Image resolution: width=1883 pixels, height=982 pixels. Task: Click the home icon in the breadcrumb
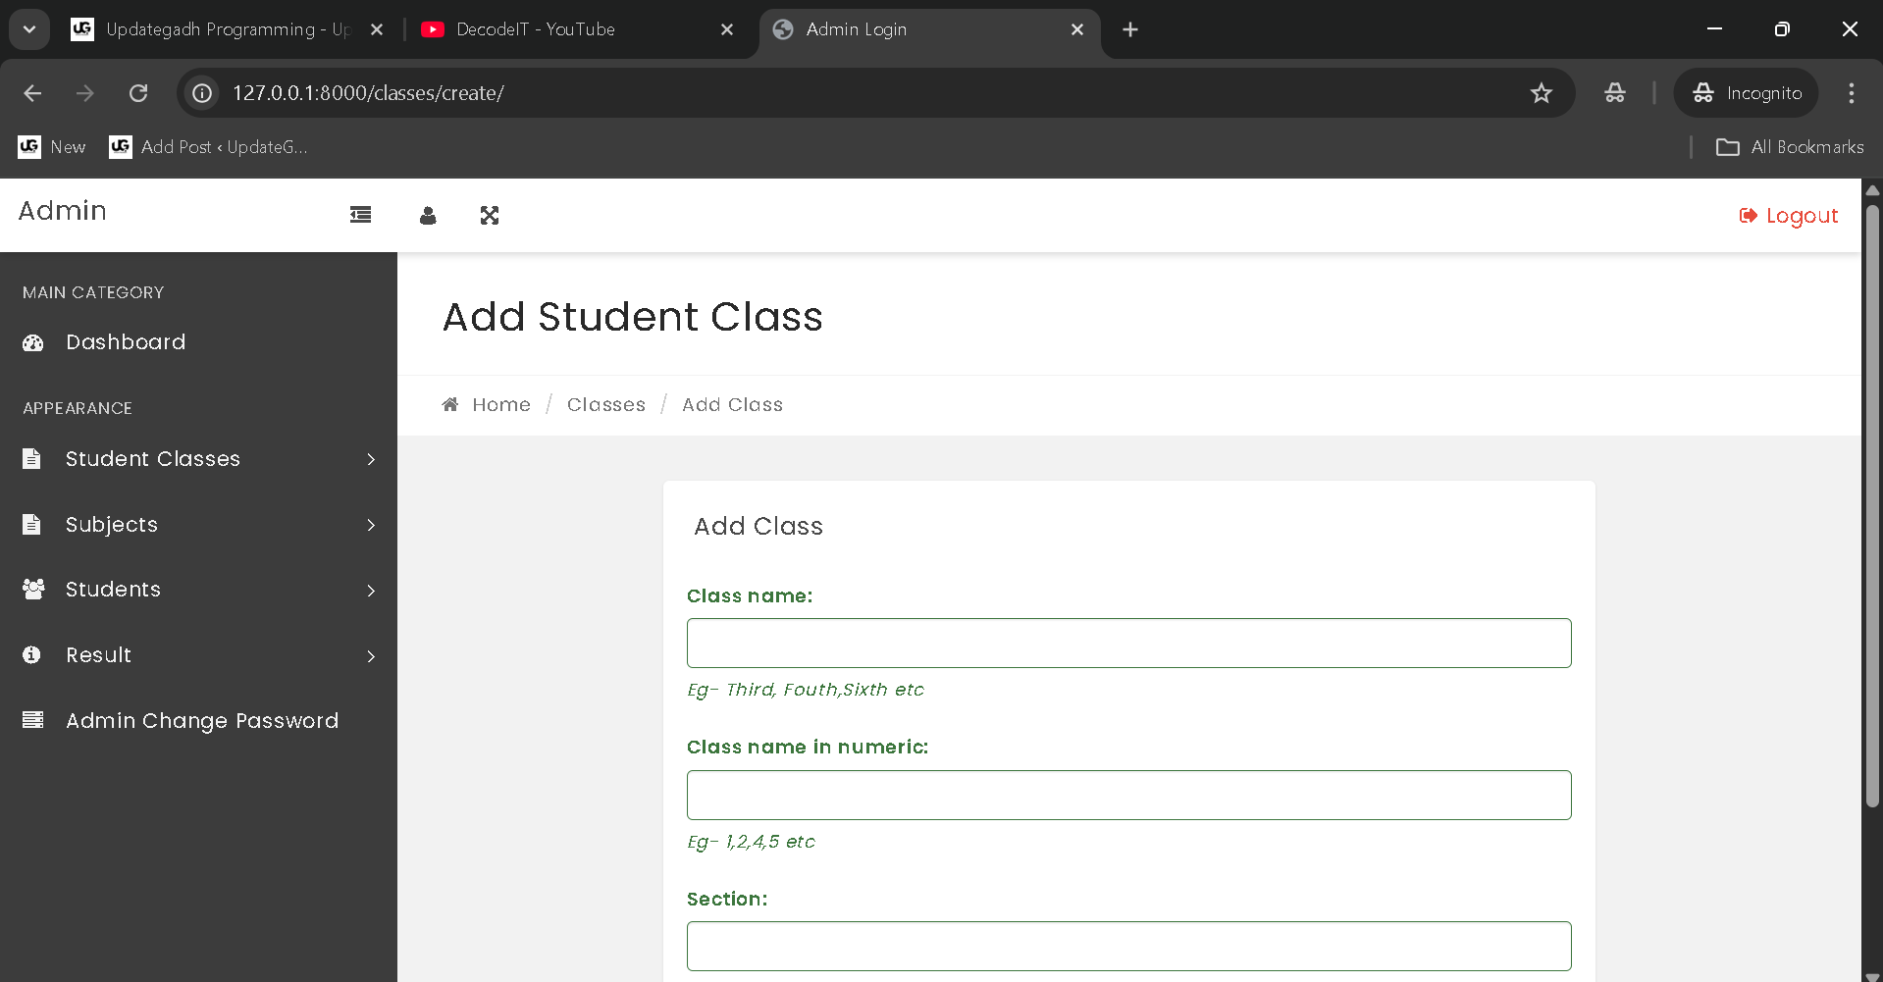click(x=450, y=404)
